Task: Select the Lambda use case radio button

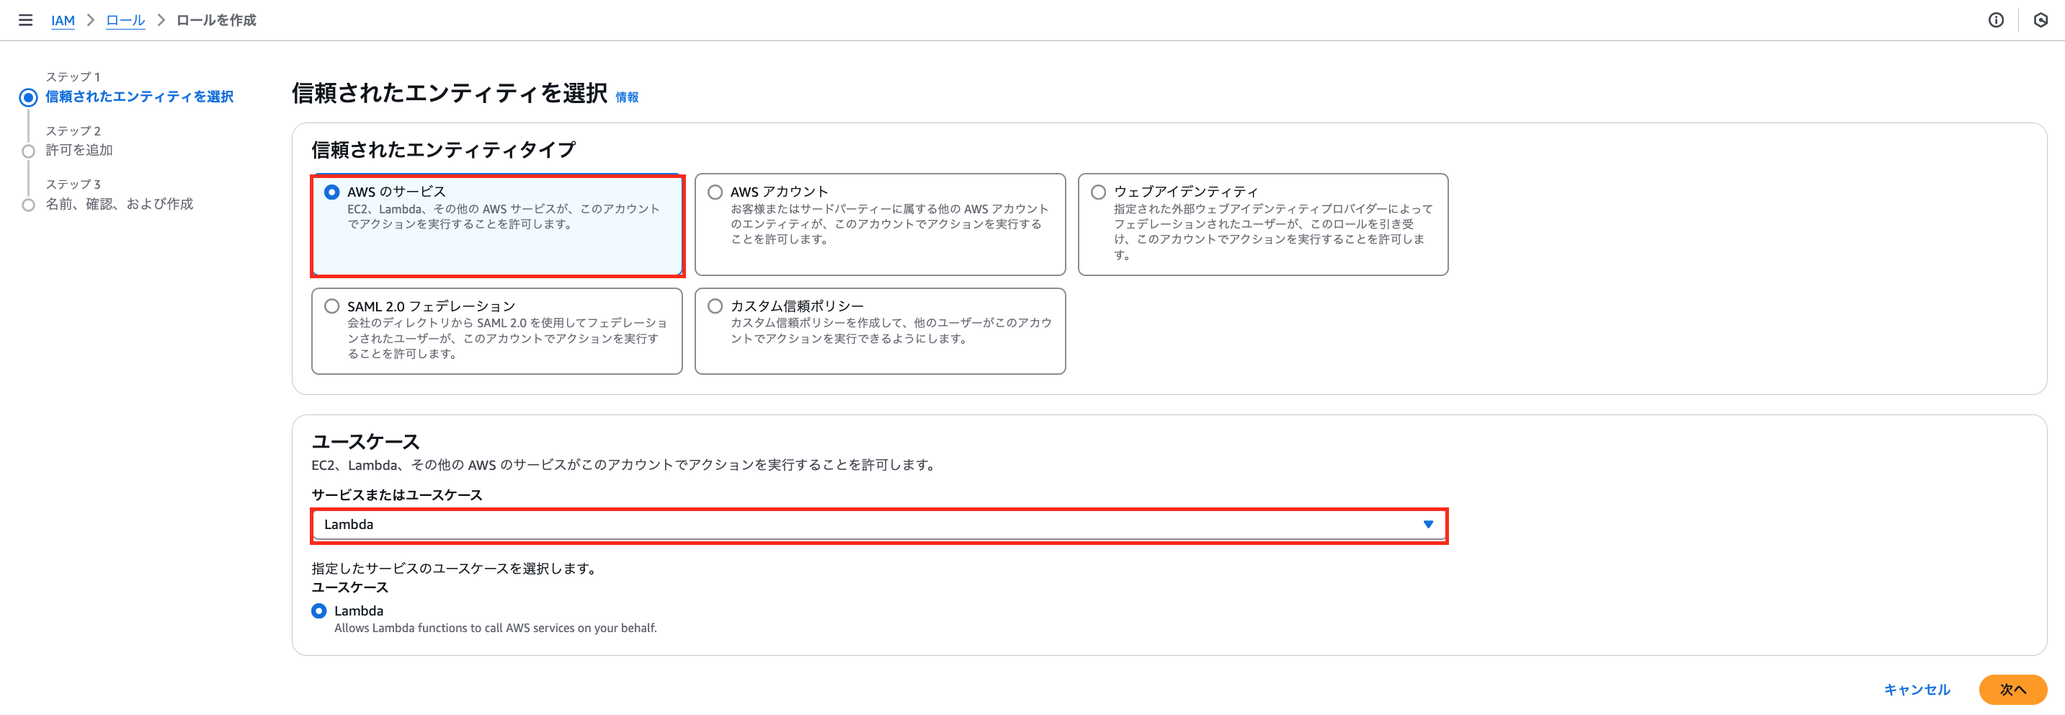Action: [319, 610]
